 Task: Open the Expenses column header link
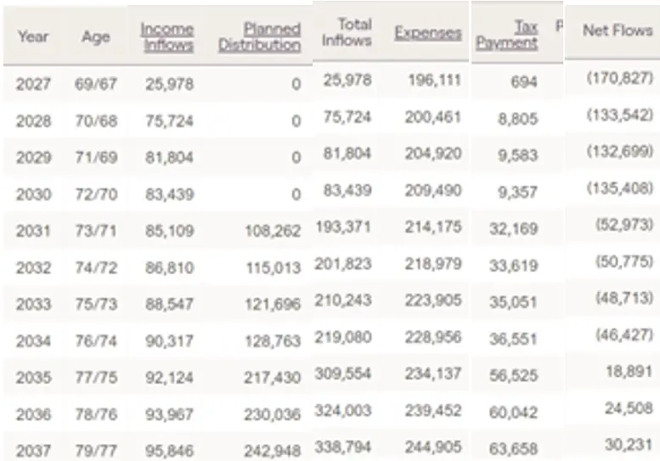[427, 33]
